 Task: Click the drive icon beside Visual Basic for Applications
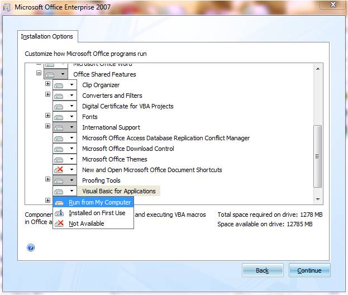point(59,191)
